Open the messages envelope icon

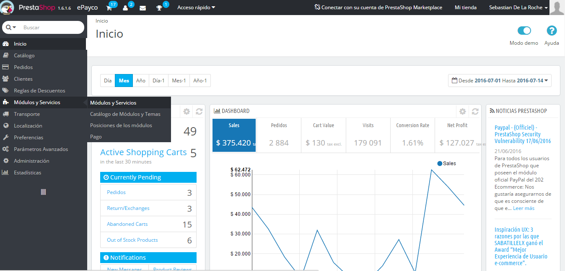143,8
